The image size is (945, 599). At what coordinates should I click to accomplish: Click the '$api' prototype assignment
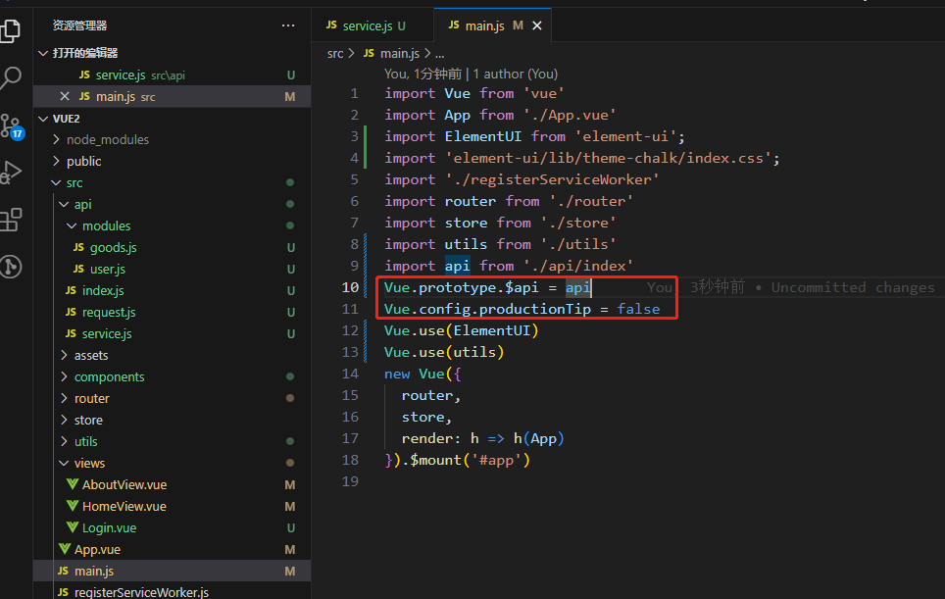522,287
